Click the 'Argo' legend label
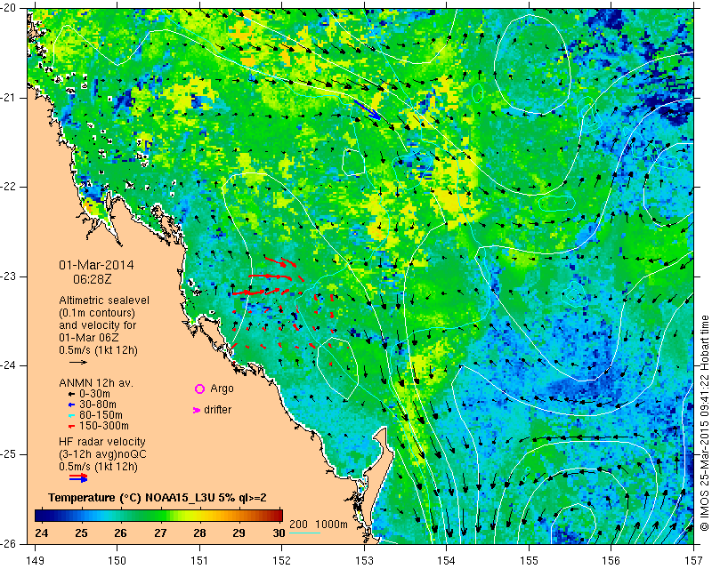The width and height of the screenshot is (712, 569). pyautogui.click(x=222, y=389)
